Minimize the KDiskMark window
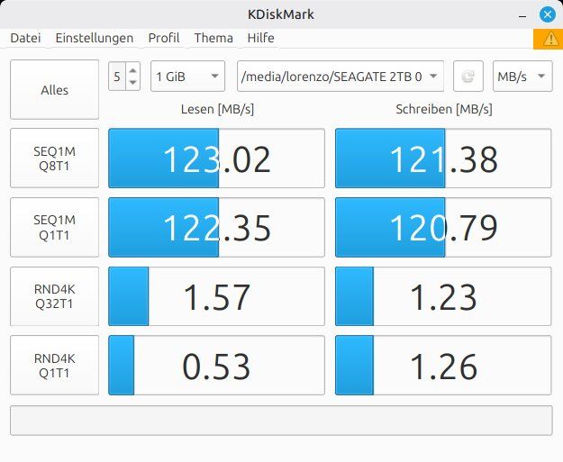Image resolution: width=563 pixels, height=462 pixels. 522,16
